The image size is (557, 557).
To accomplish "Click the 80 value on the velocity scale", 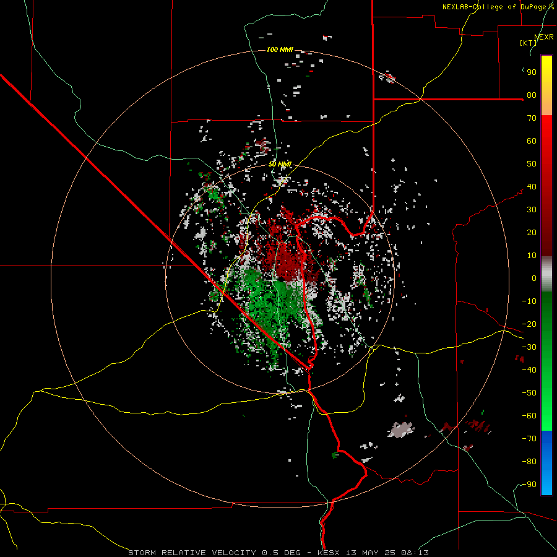I will pyautogui.click(x=532, y=95).
